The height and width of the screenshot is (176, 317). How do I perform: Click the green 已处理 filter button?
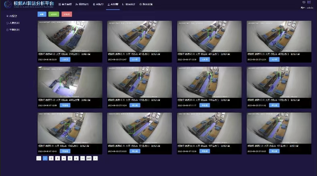pos(53,14)
